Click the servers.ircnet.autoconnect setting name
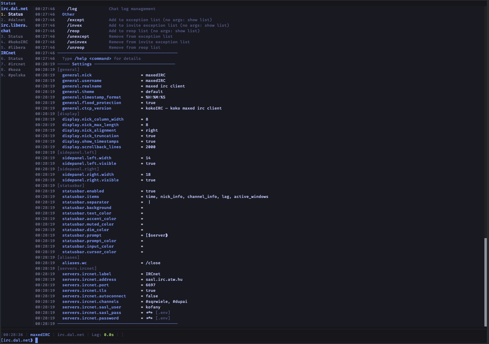The image size is (489, 344). 94,296
